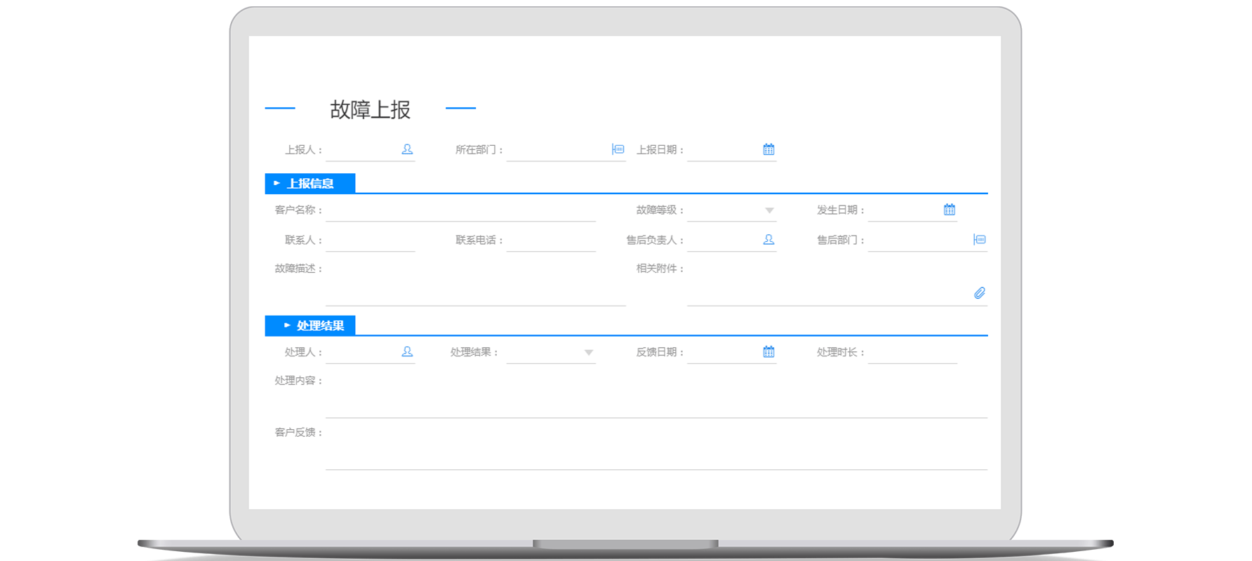Image resolution: width=1252 pixels, height=561 pixels.
Task: Collapse the 处理结果 section header
Action: click(x=310, y=325)
